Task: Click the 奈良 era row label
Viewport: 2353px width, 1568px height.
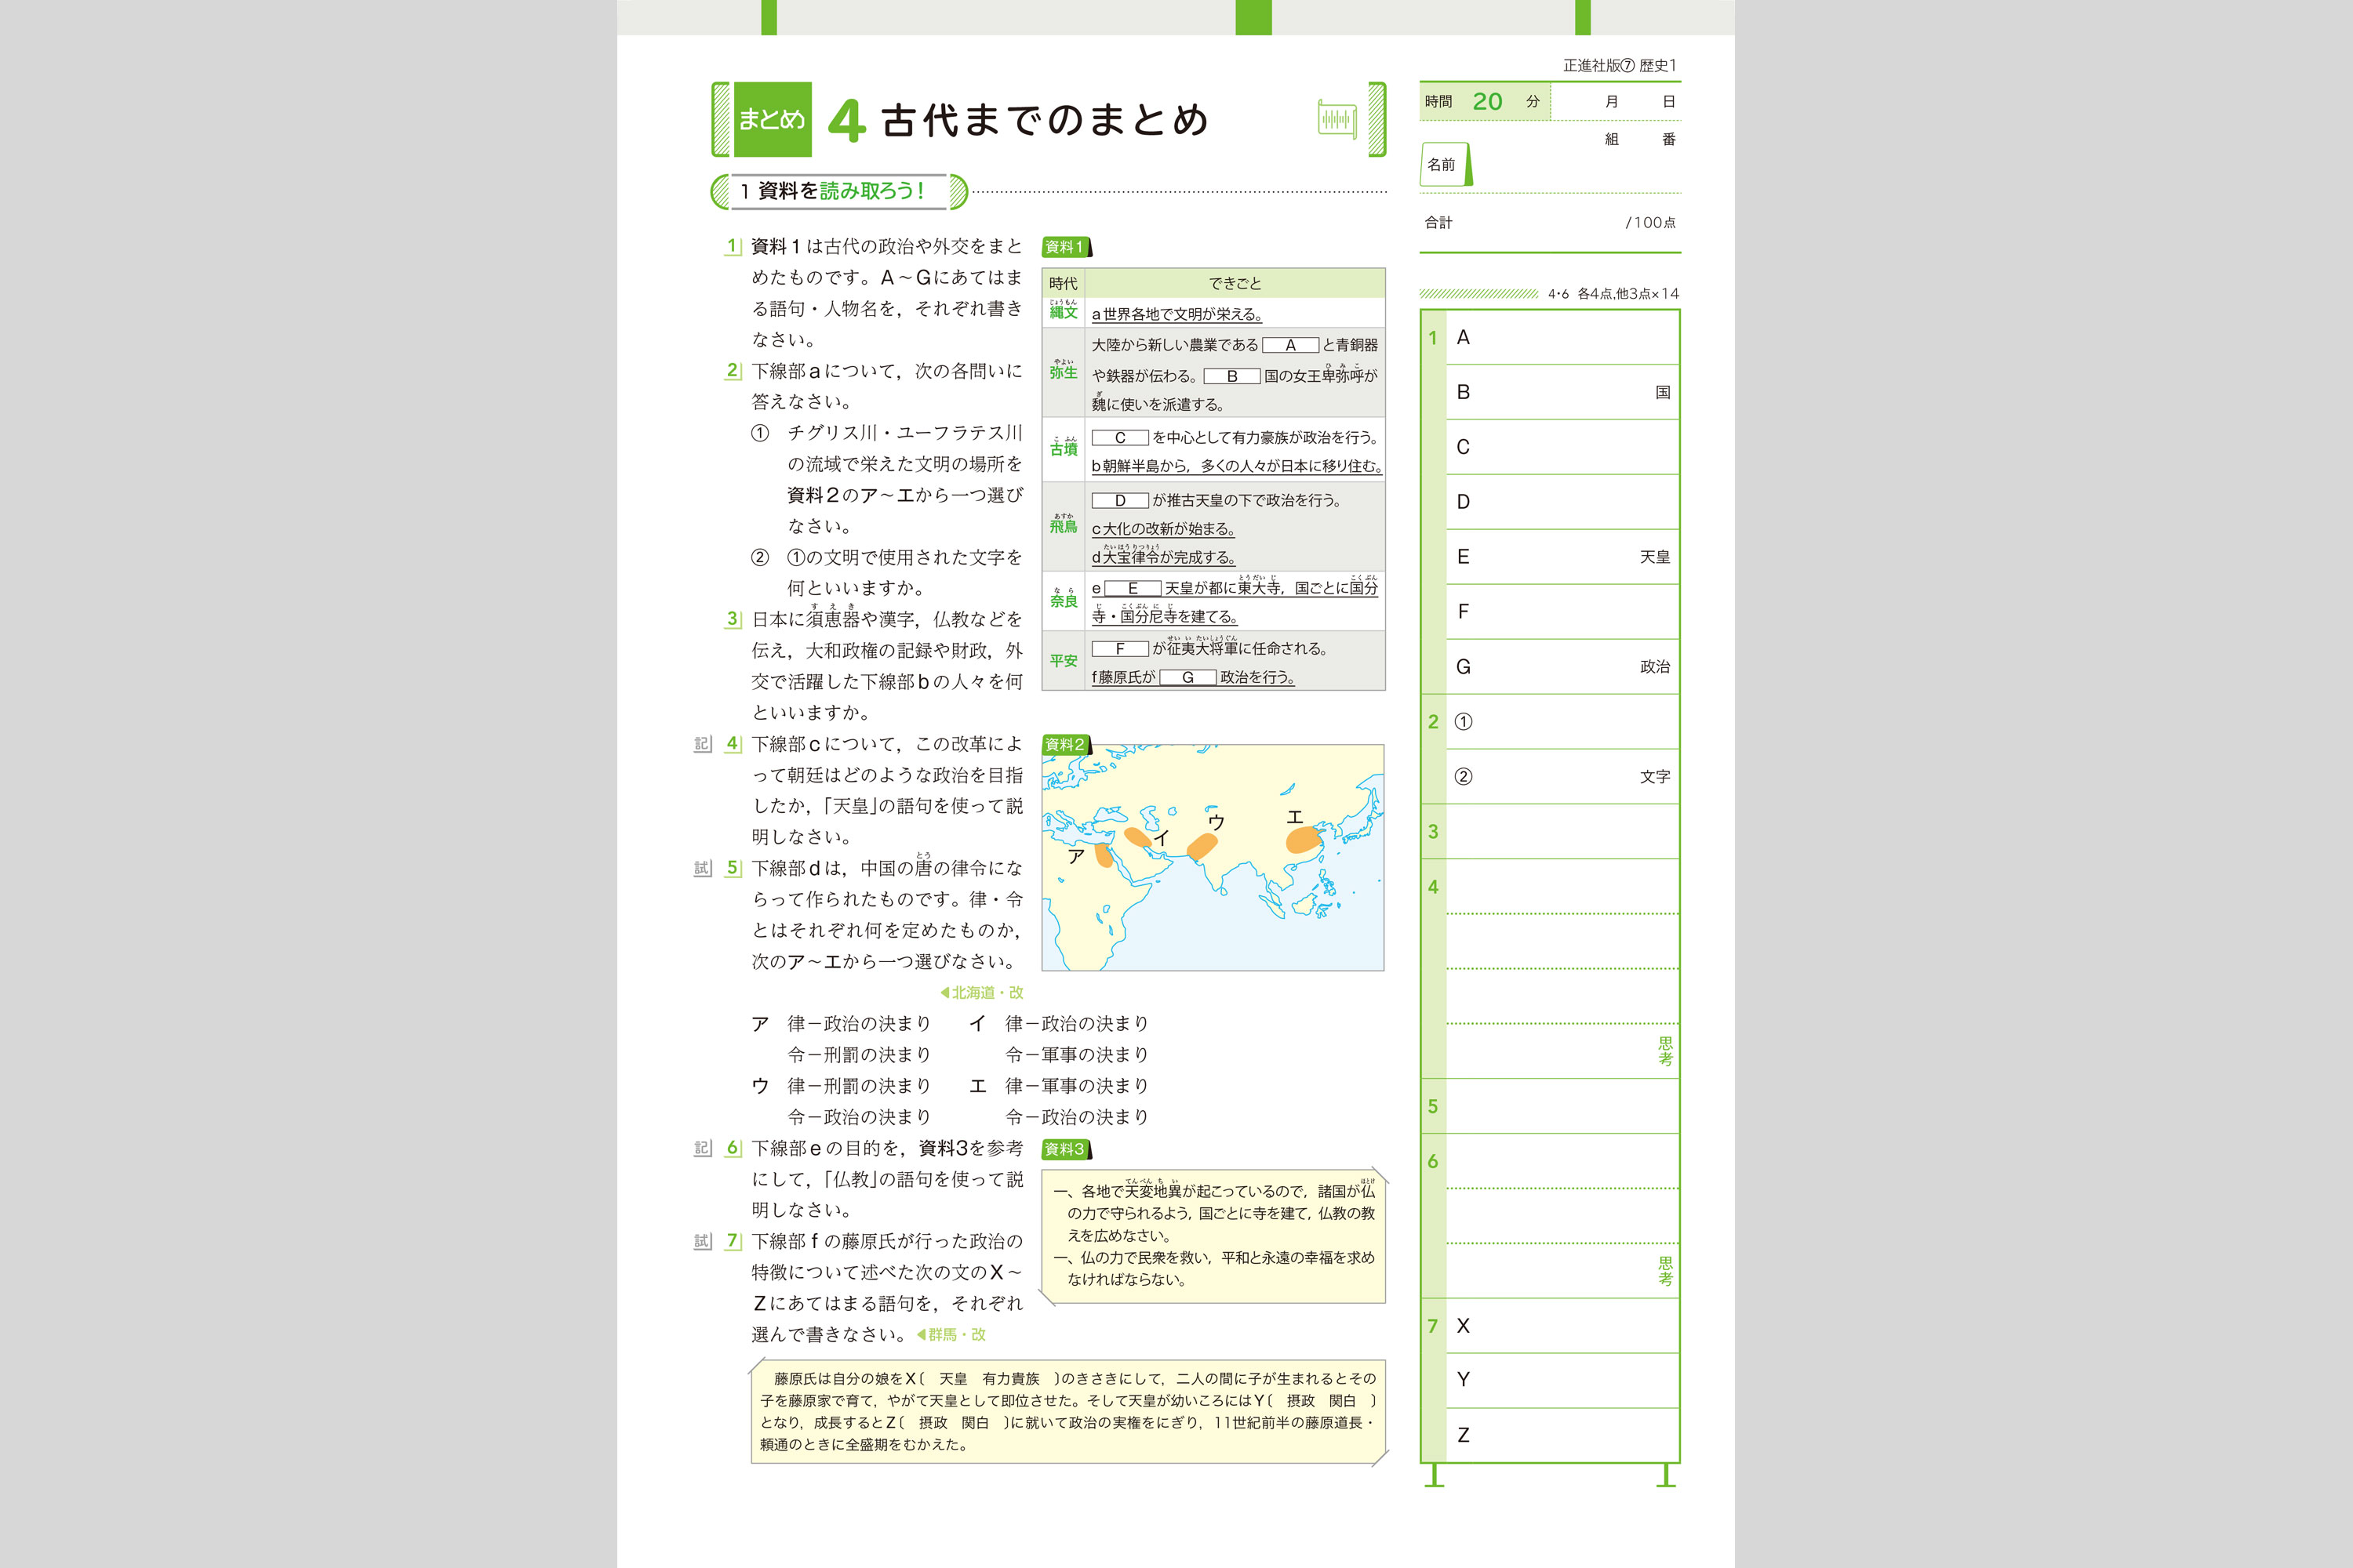Action: pos(1064,600)
